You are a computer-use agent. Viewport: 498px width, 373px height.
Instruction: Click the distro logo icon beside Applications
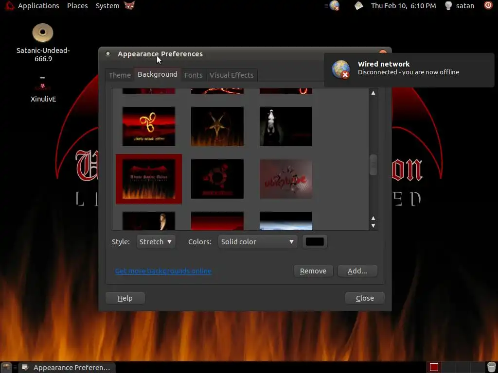point(9,5)
